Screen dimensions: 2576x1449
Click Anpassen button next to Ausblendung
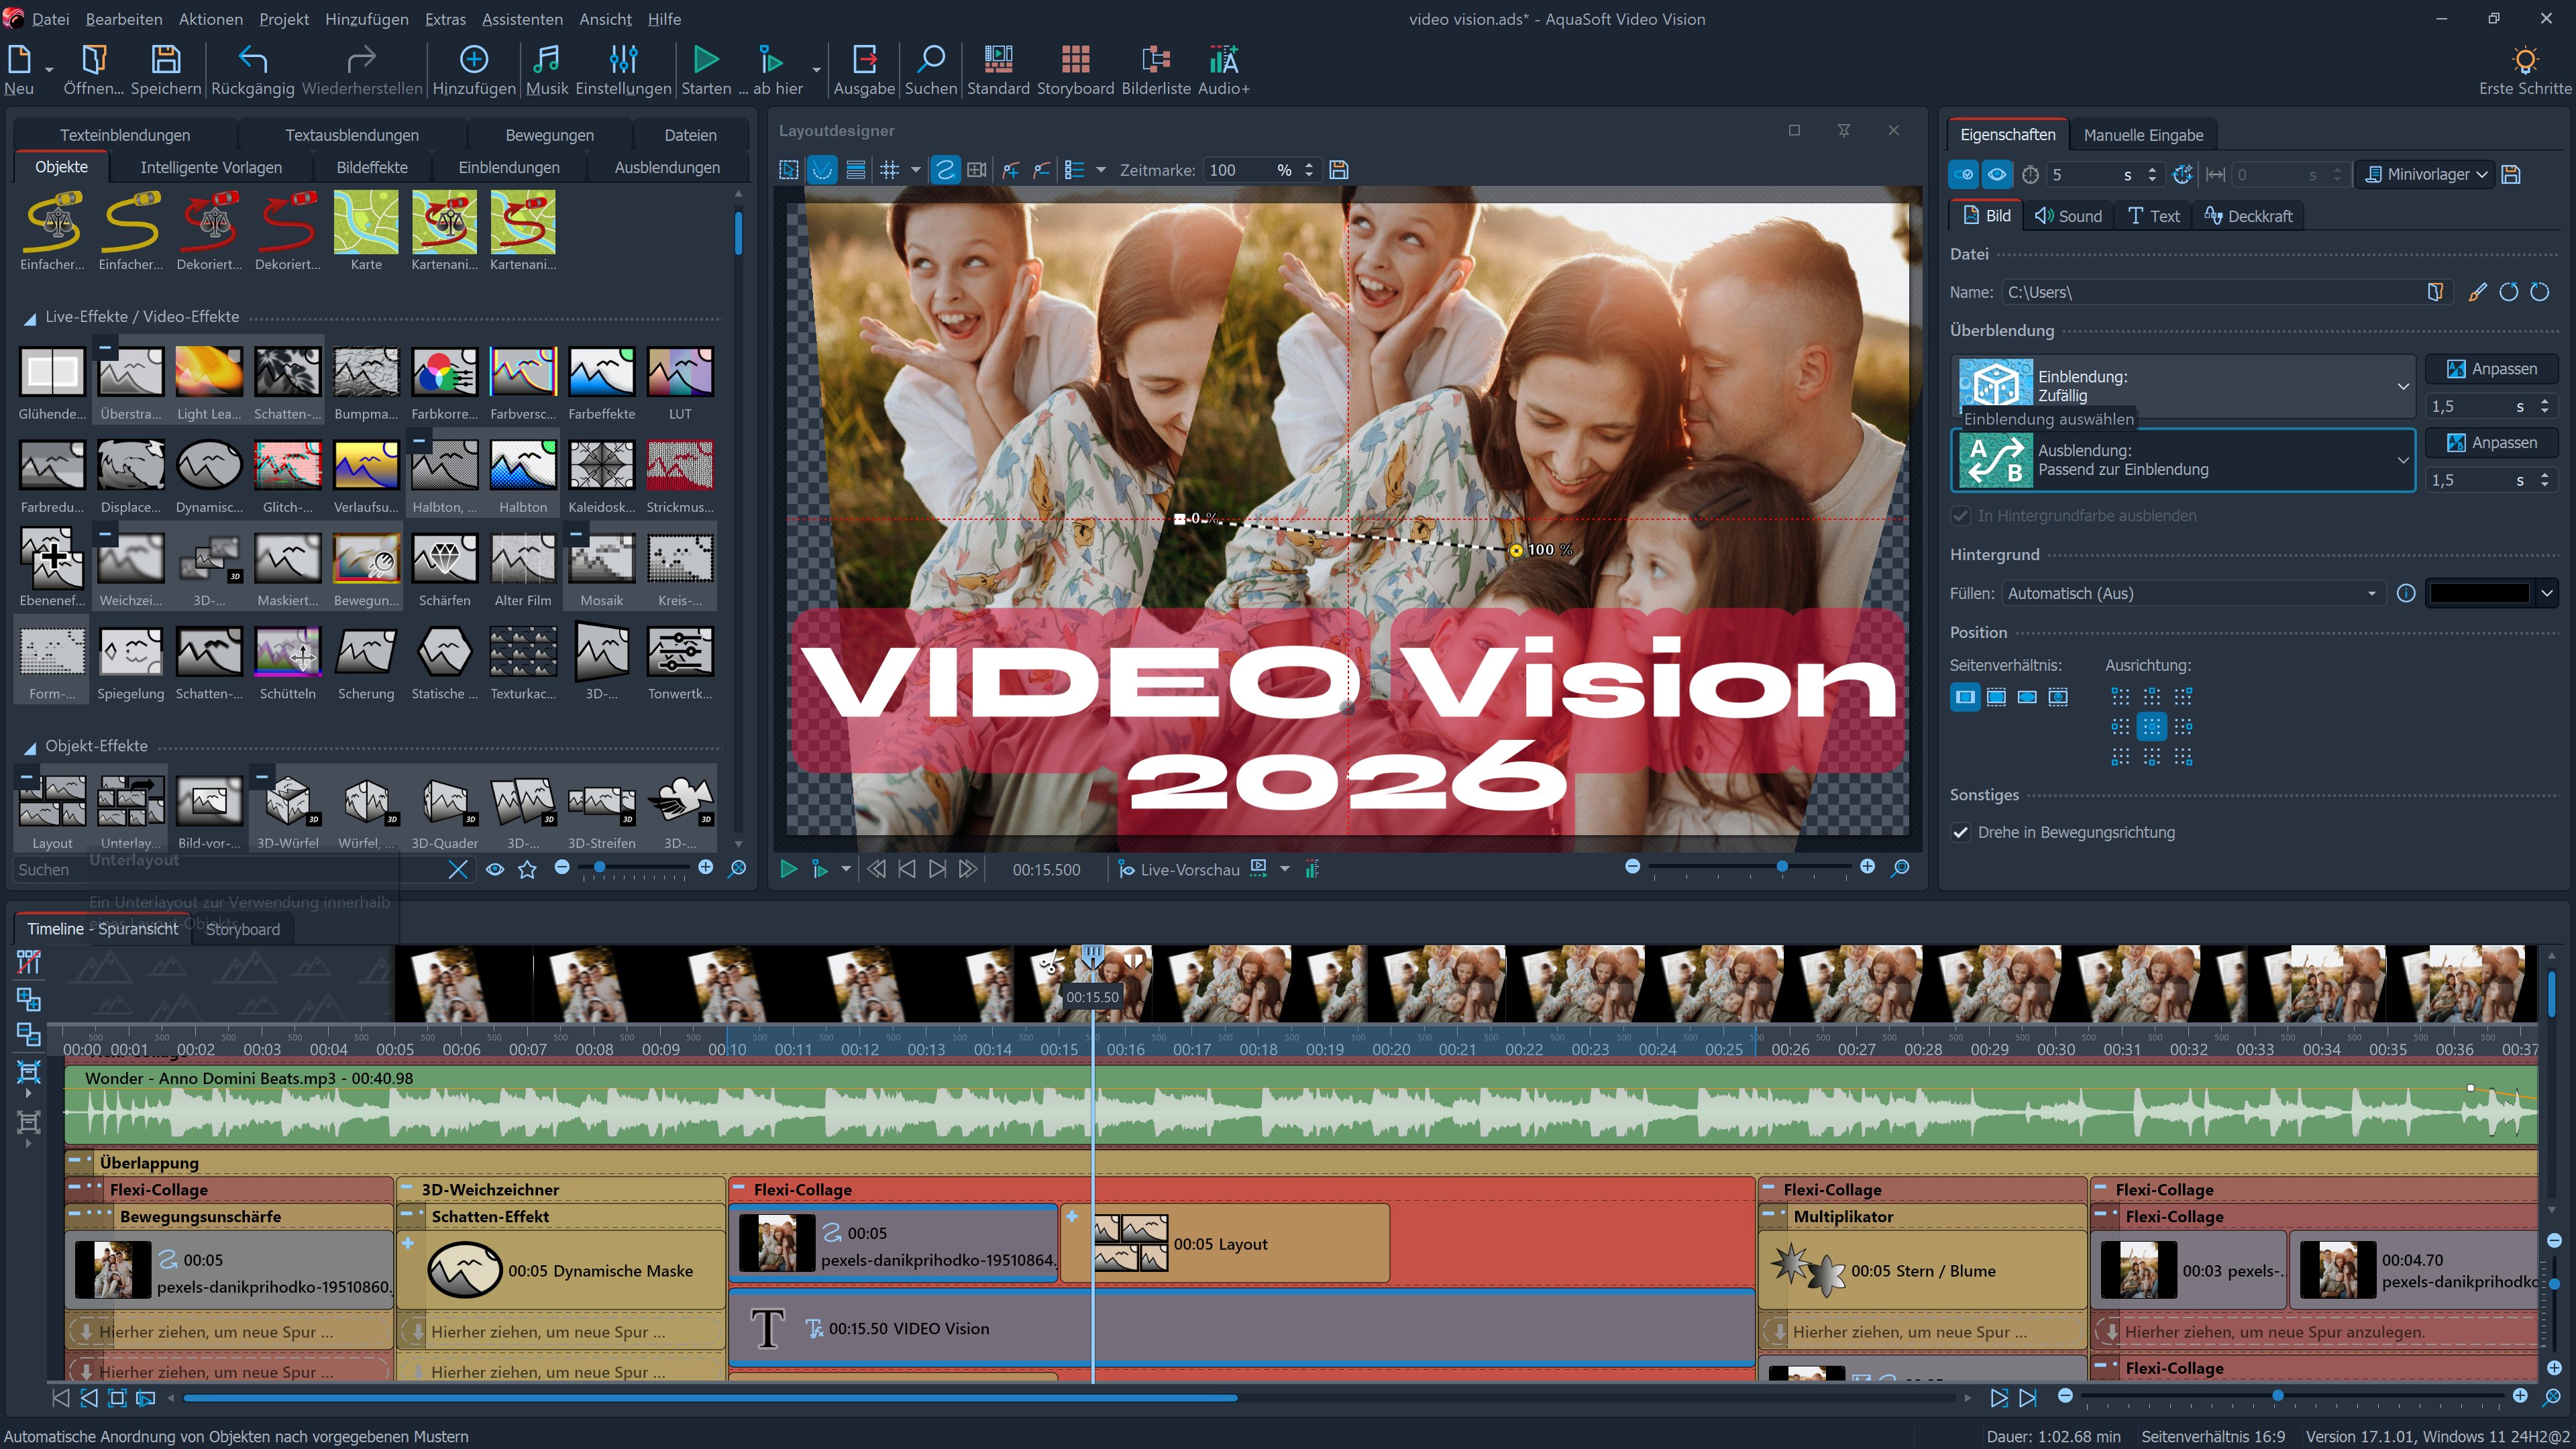pyautogui.click(x=2491, y=442)
